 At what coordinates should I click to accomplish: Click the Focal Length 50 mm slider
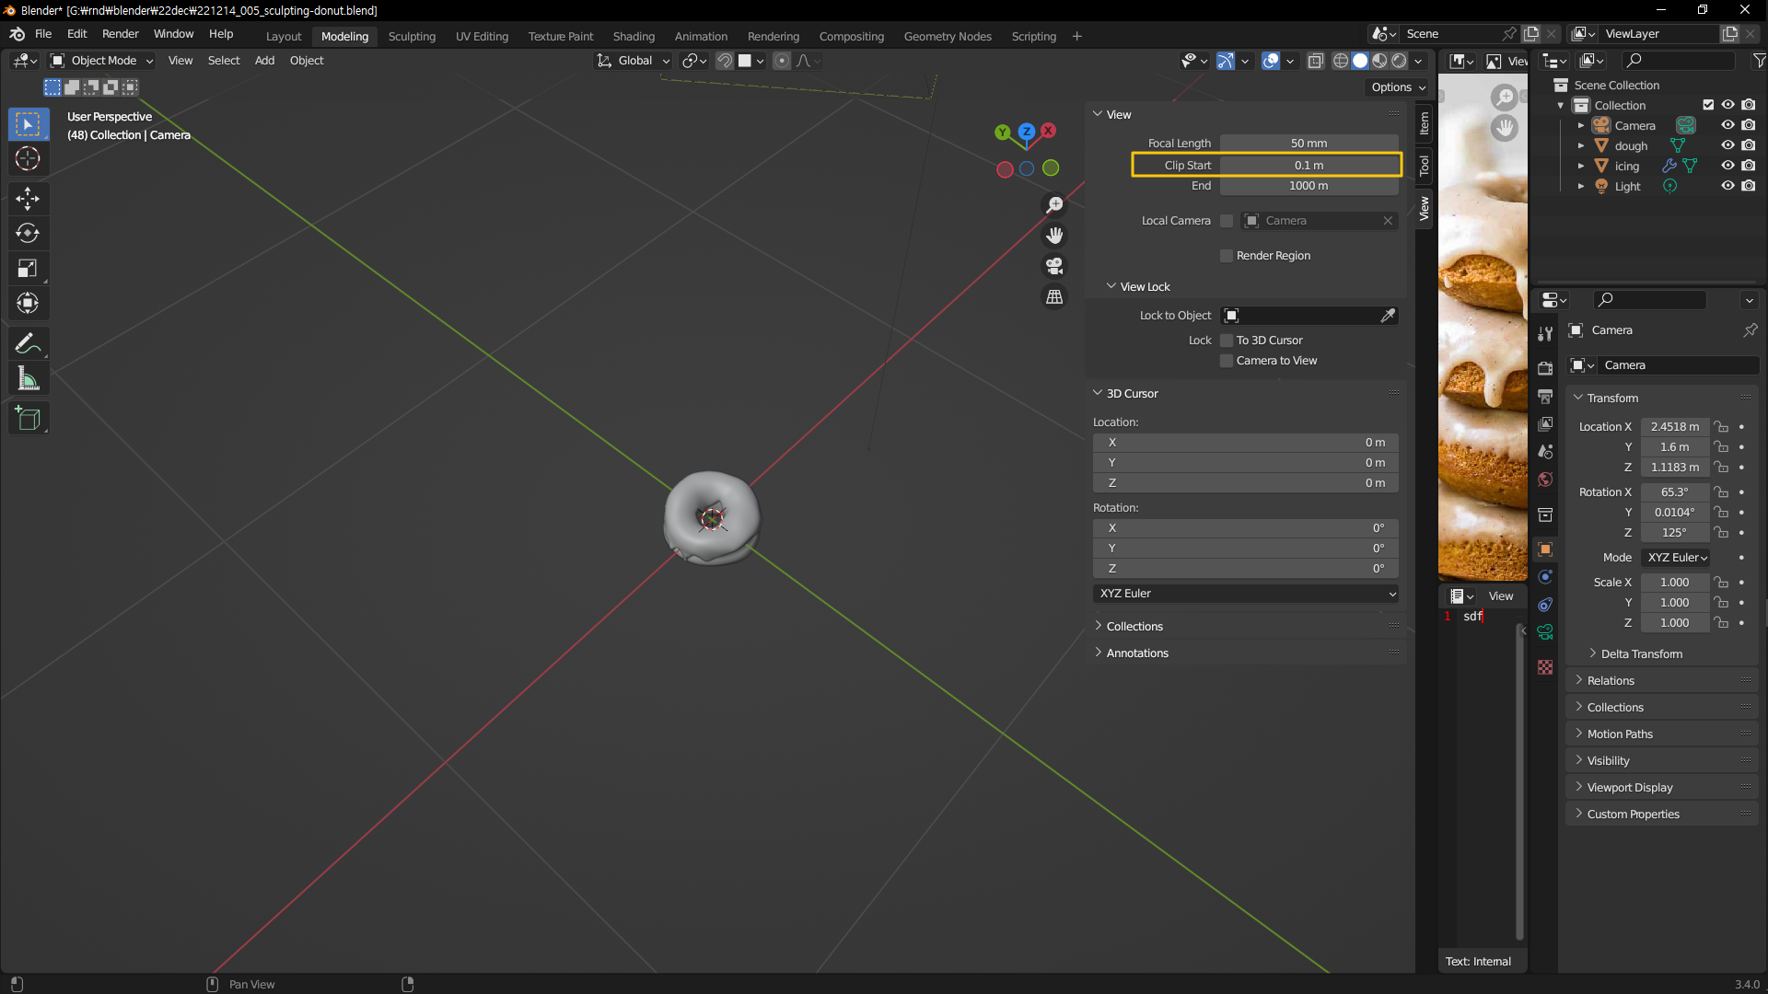coord(1309,144)
